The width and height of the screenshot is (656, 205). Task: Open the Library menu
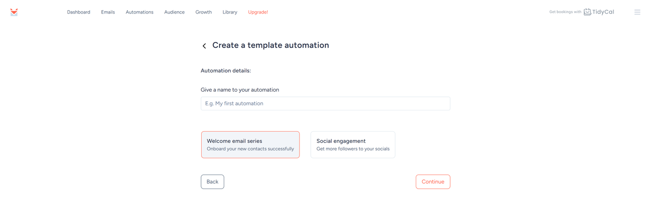click(230, 12)
